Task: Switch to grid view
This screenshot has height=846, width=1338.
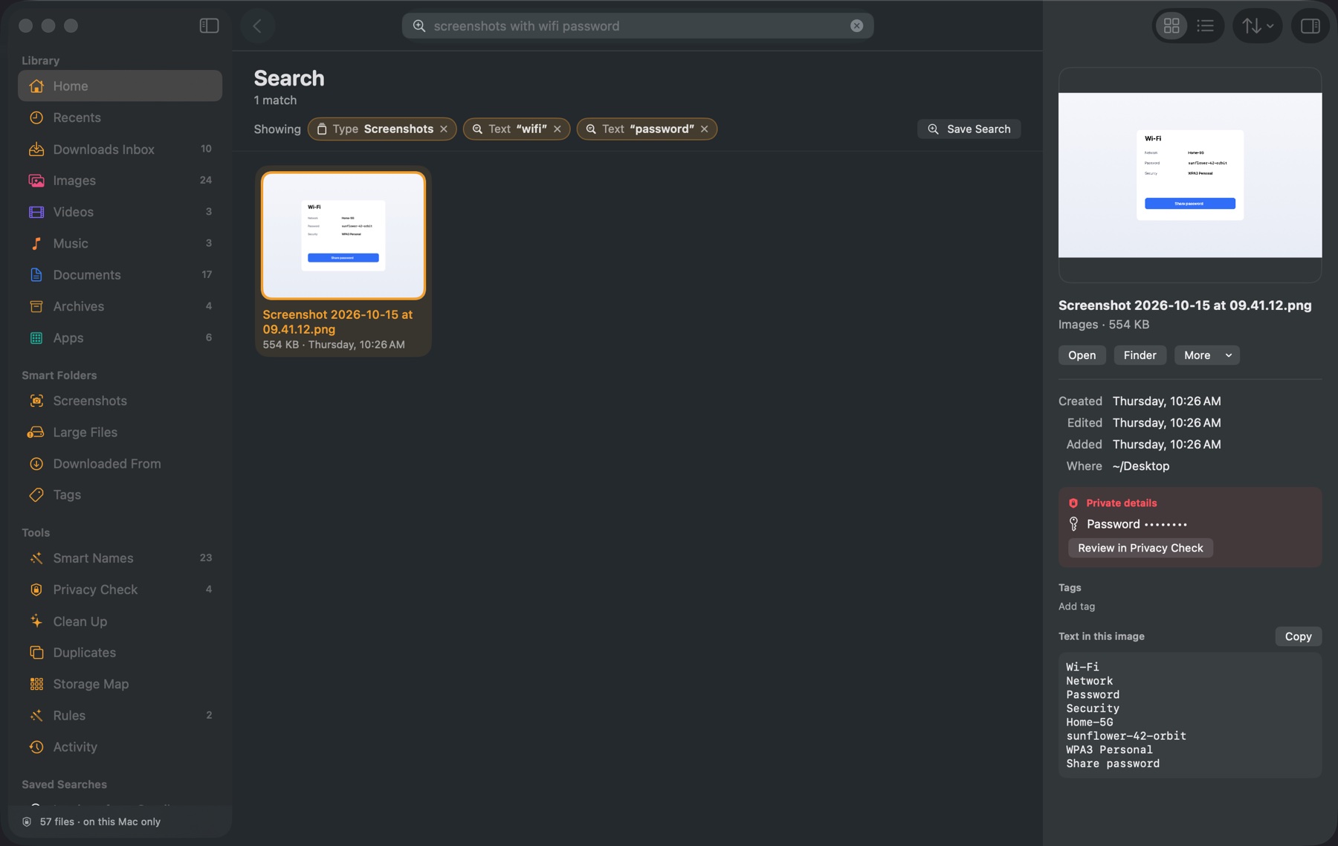Action: (1171, 26)
